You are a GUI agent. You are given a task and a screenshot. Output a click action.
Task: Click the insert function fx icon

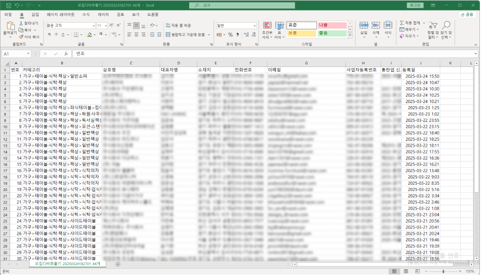coord(66,54)
